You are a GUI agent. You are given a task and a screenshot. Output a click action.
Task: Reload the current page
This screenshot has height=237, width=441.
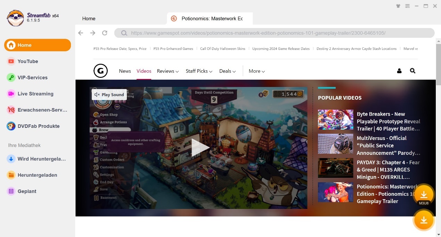pos(104,33)
